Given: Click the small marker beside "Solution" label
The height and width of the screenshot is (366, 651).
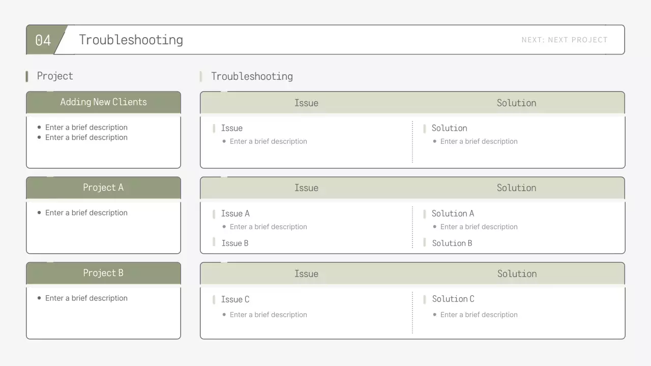Looking at the screenshot, I should click(x=424, y=128).
